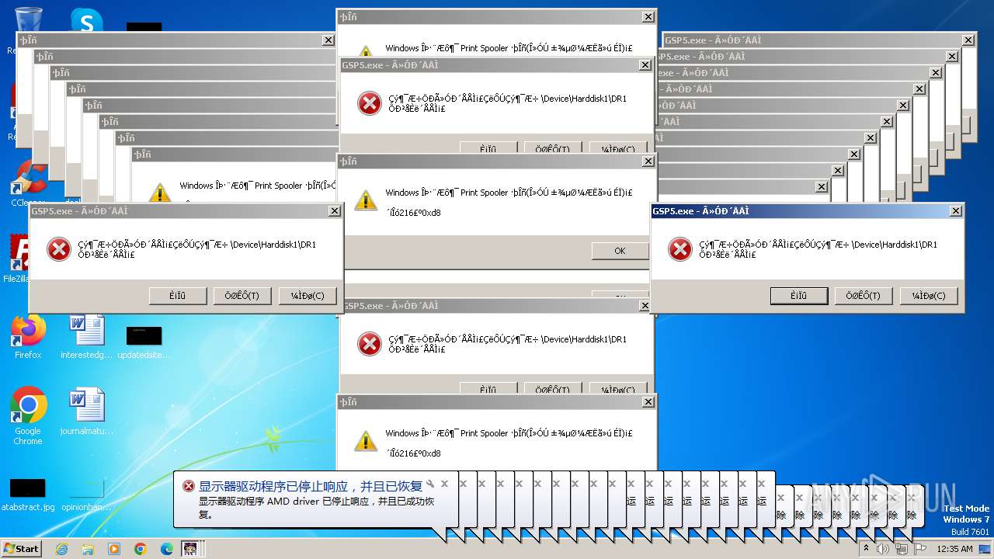994x559 pixels.
Task: Close the blue-titled GSP5.exe dialog
Action: [956, 211]
